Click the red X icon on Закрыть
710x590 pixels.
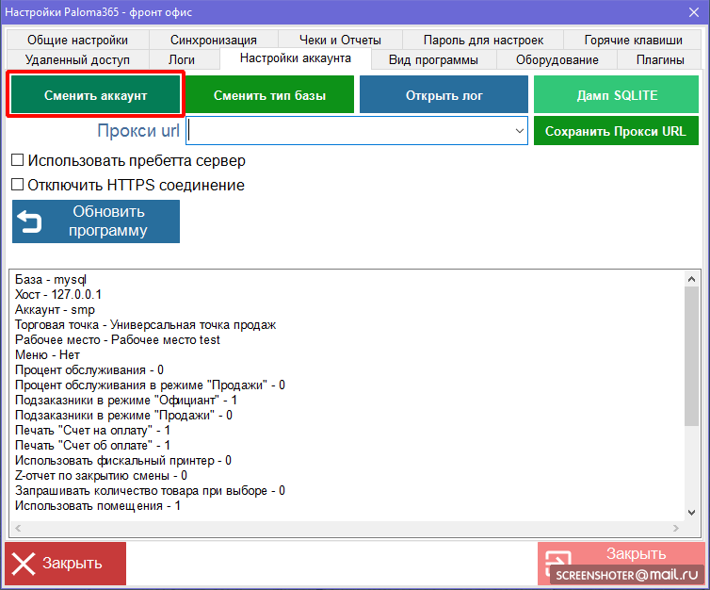pos(24,564)
